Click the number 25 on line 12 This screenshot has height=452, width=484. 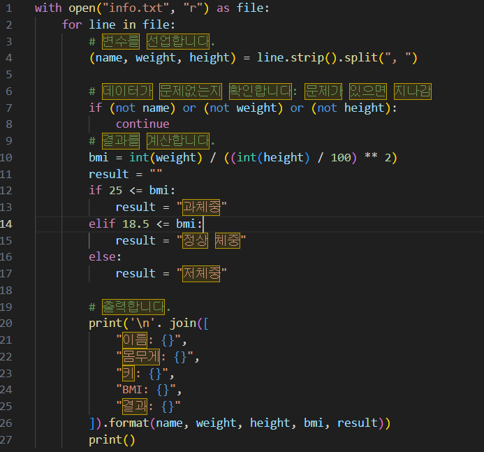116,191
